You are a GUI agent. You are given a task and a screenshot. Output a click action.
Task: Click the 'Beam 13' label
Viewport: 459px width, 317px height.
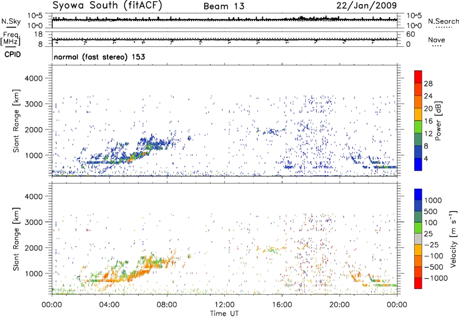point(224,6)
